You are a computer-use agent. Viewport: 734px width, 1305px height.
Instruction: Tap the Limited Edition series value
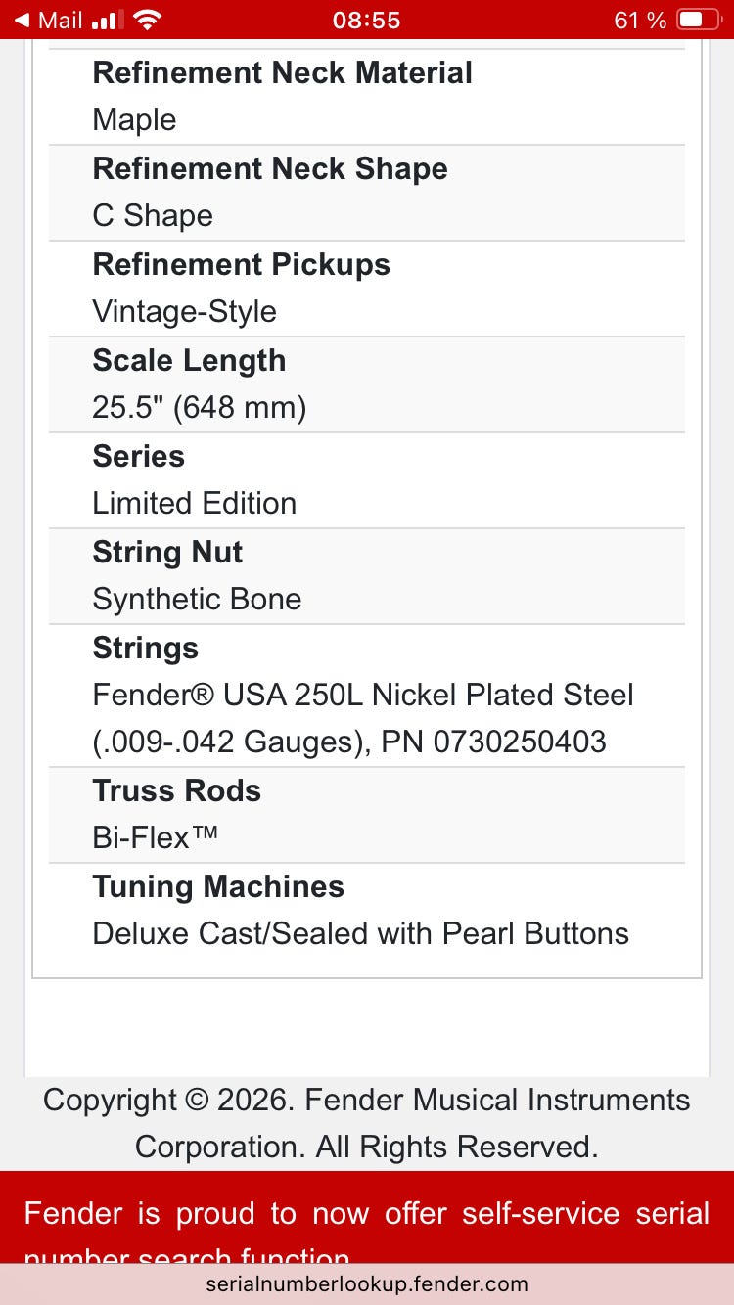(194, 503)
